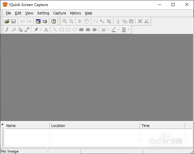Screen dimensions: 194x154
Task: Click the Redo arrow icon
Action: tap(29, 21)
